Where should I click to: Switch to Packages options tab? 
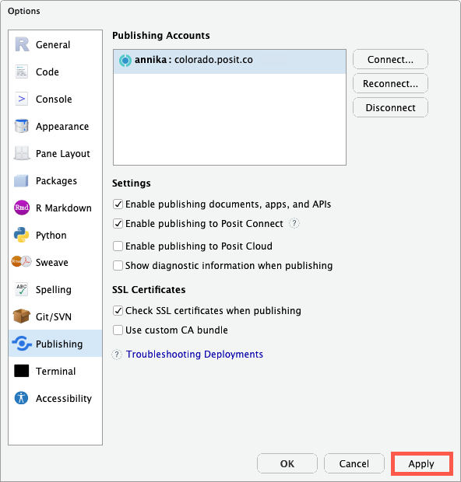point(55,180)
